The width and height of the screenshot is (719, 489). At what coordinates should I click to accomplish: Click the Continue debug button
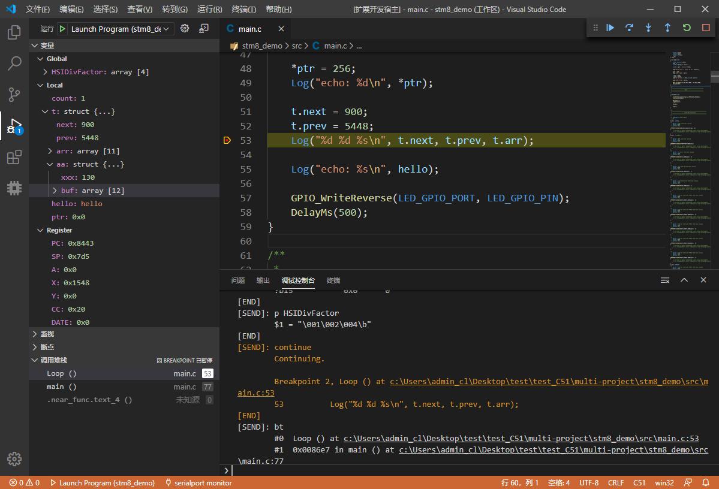610,28
